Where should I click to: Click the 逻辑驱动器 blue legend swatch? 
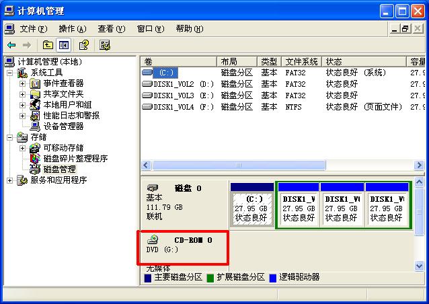273,278
